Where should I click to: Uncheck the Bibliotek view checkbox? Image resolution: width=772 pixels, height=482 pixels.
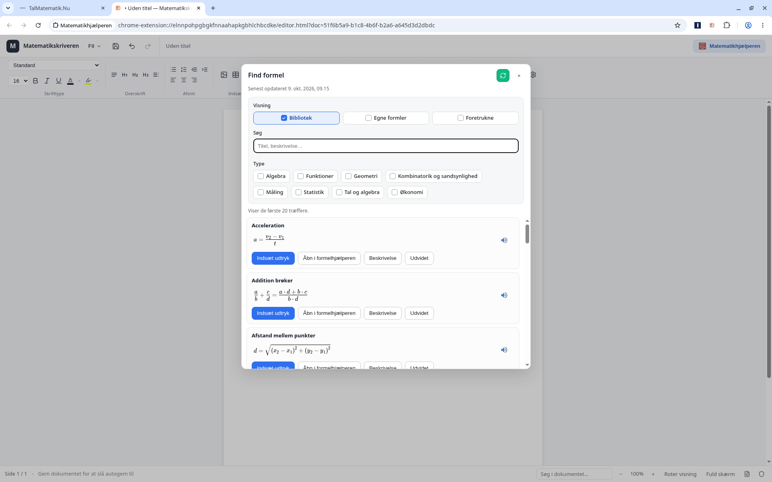tap(284, 118)
